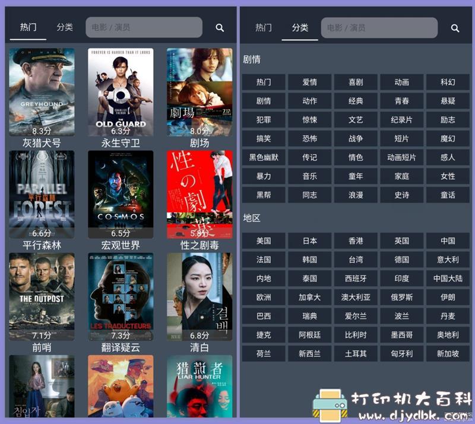Filter by region 意大利
475x424 pixels.
(x=448, y=260)
